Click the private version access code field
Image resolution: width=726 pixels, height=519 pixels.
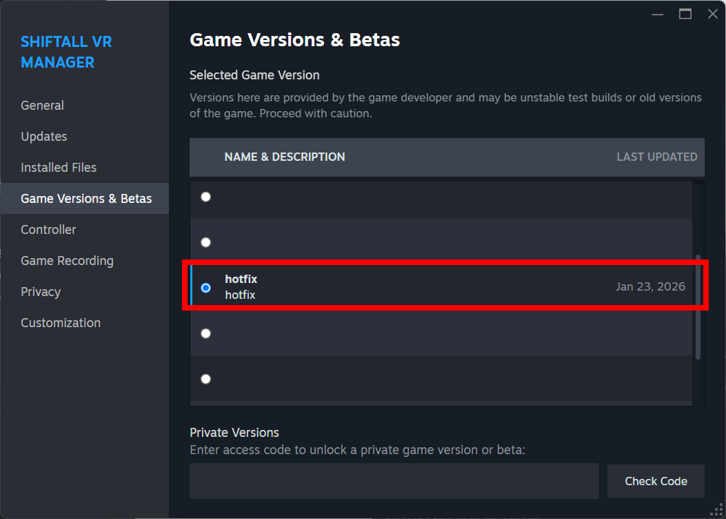[393, 481]
